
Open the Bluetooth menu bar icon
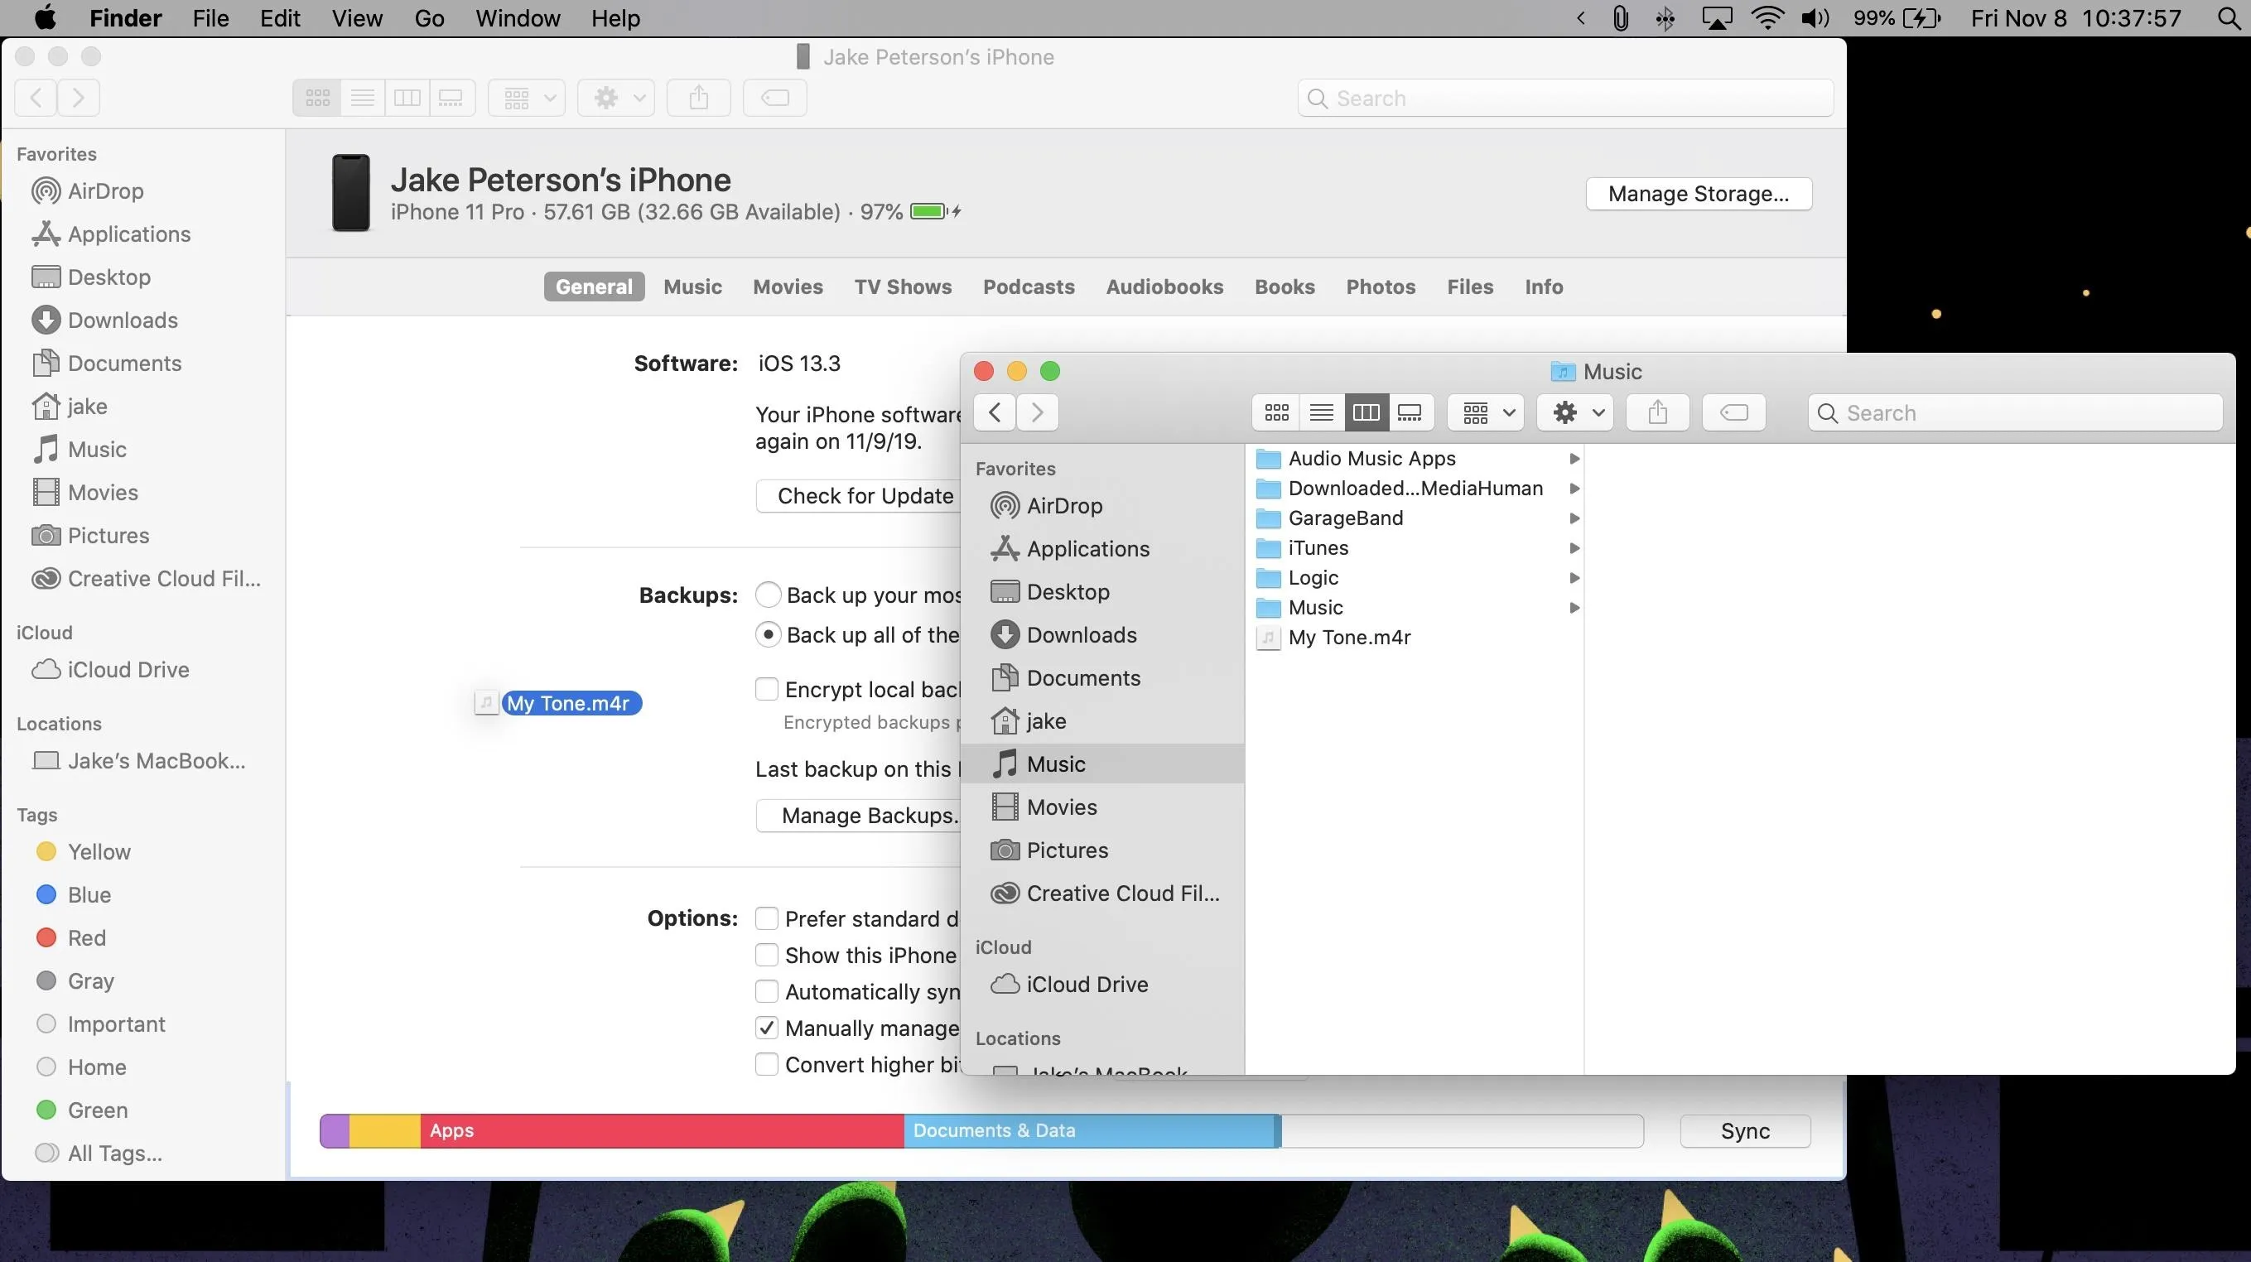[1665, 18]
